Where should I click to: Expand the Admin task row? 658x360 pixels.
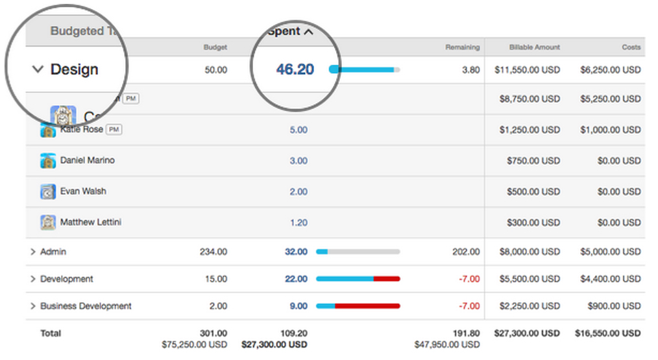[32, 252]
